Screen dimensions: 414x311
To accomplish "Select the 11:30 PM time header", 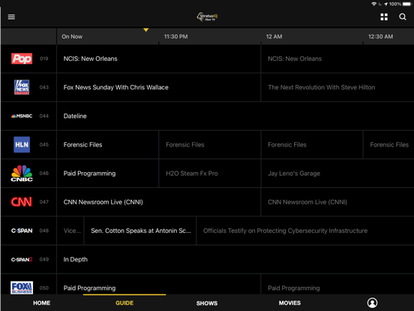I will pos(175,37).
